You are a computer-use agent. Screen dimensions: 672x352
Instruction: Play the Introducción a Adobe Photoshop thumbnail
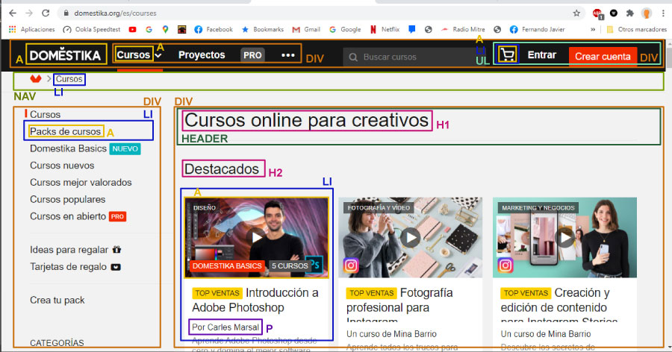coord(256,236)
